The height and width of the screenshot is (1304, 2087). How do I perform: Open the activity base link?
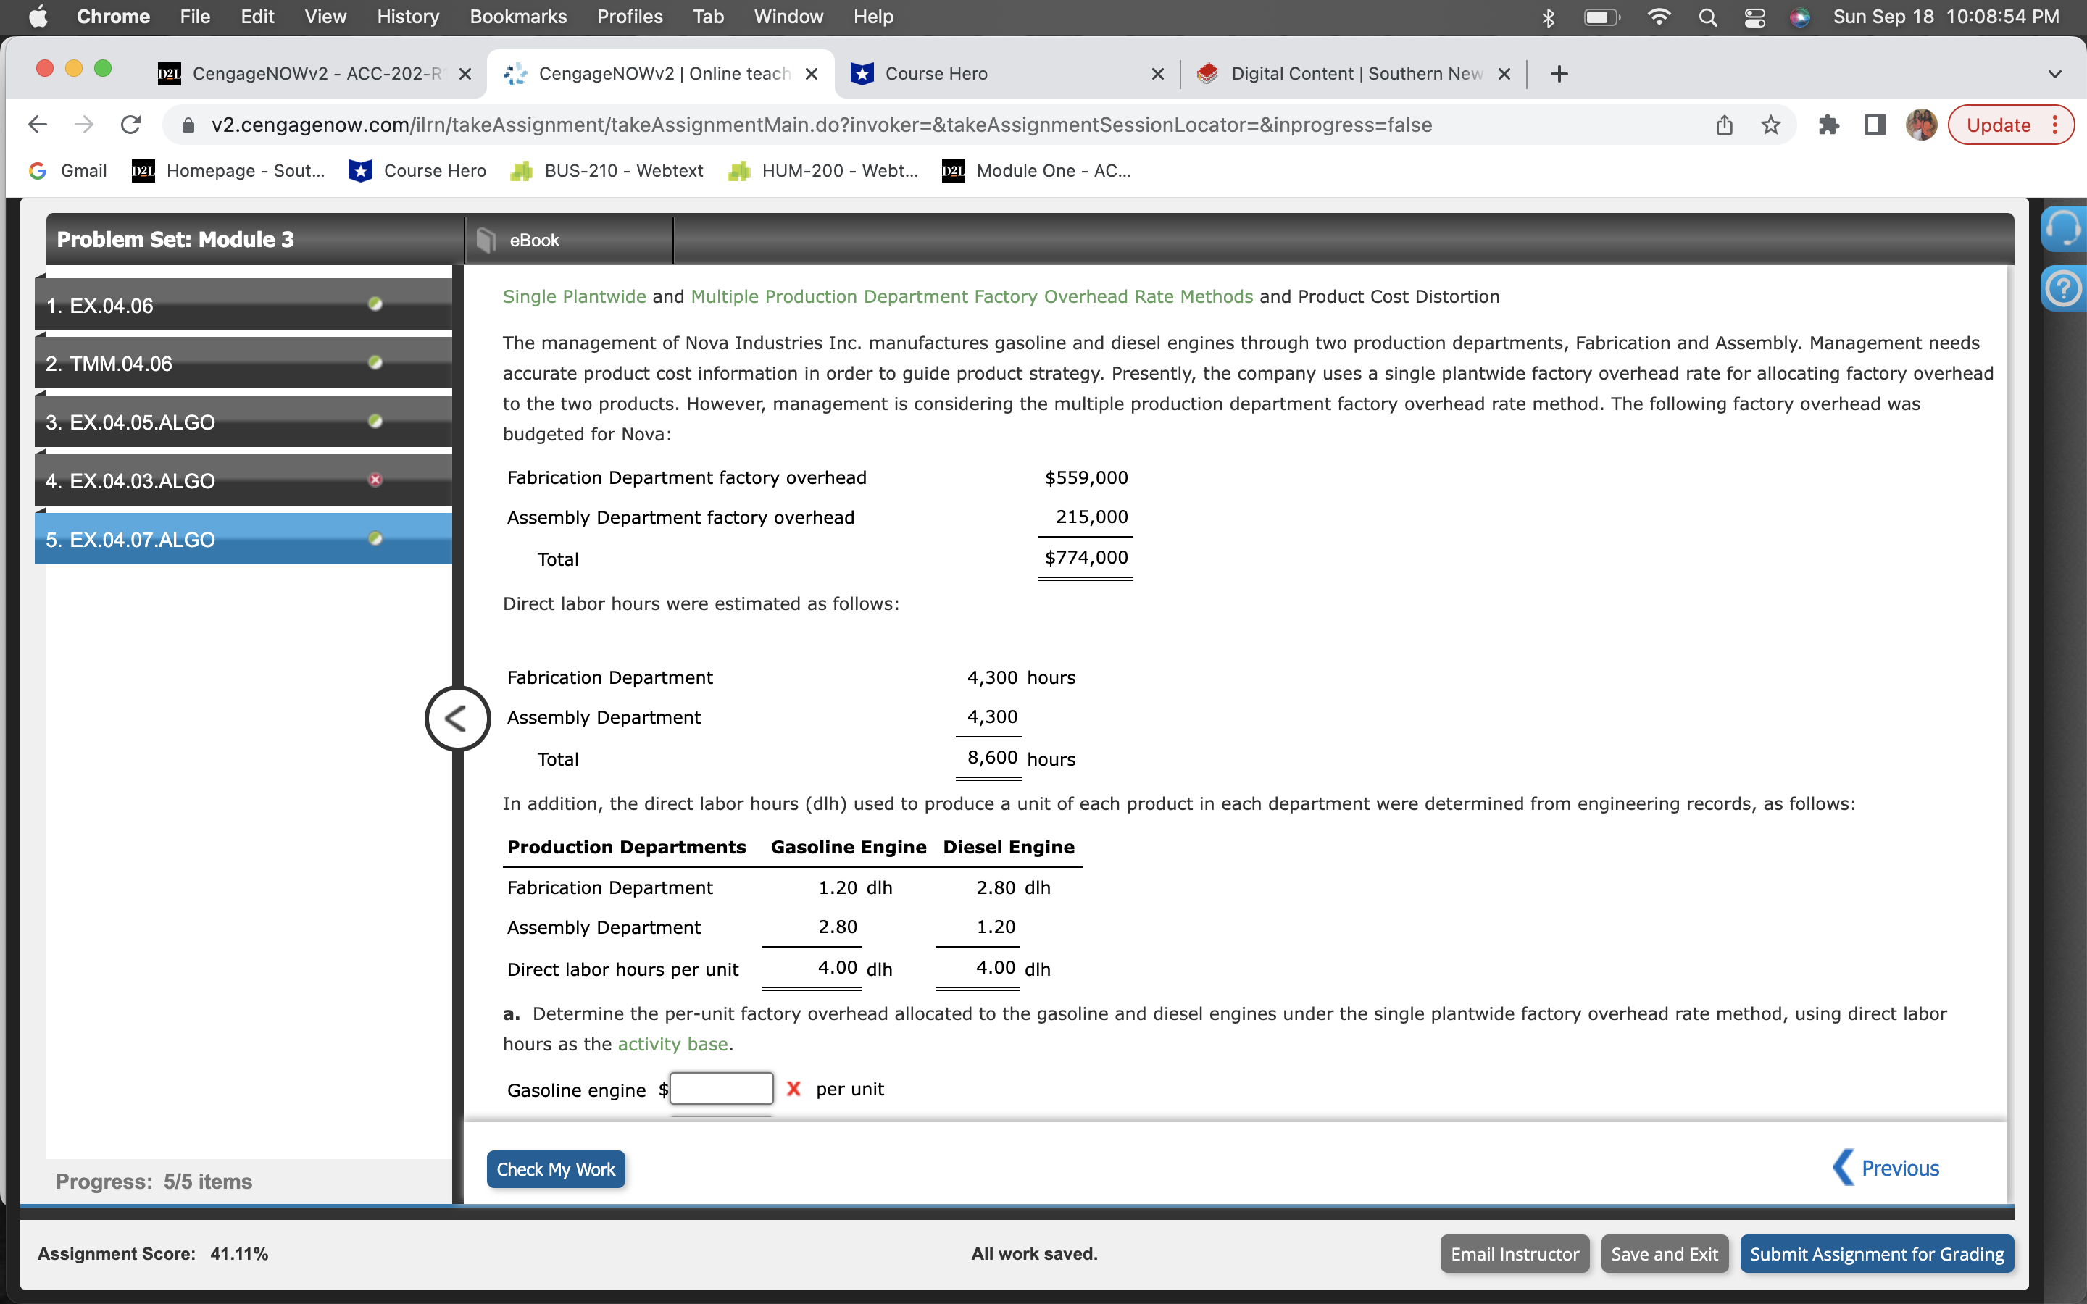[673, 1043]
